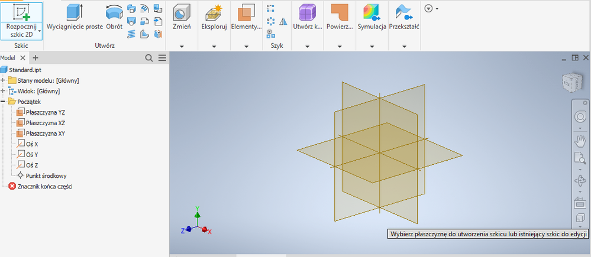591x257 pixels.
Task: Activate the Pan hand tool in navigation bar
Action: [x=579, y=141]
